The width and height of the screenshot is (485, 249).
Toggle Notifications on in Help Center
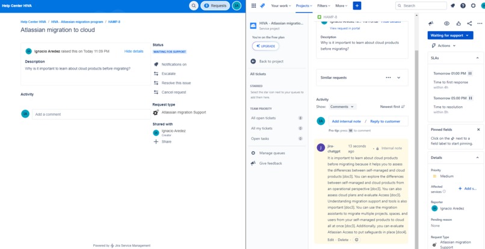click(x=170, y=64)
